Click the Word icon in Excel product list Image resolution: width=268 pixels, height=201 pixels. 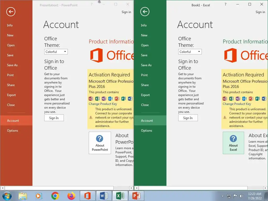(x=264, y=99)
